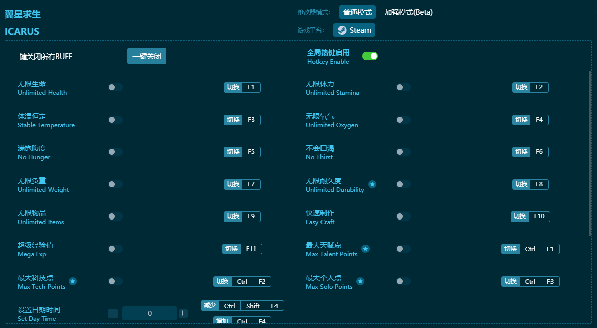597x328 pixels.
Task: Toggle global Hotkey Enable switch
Action: [370, 56]
